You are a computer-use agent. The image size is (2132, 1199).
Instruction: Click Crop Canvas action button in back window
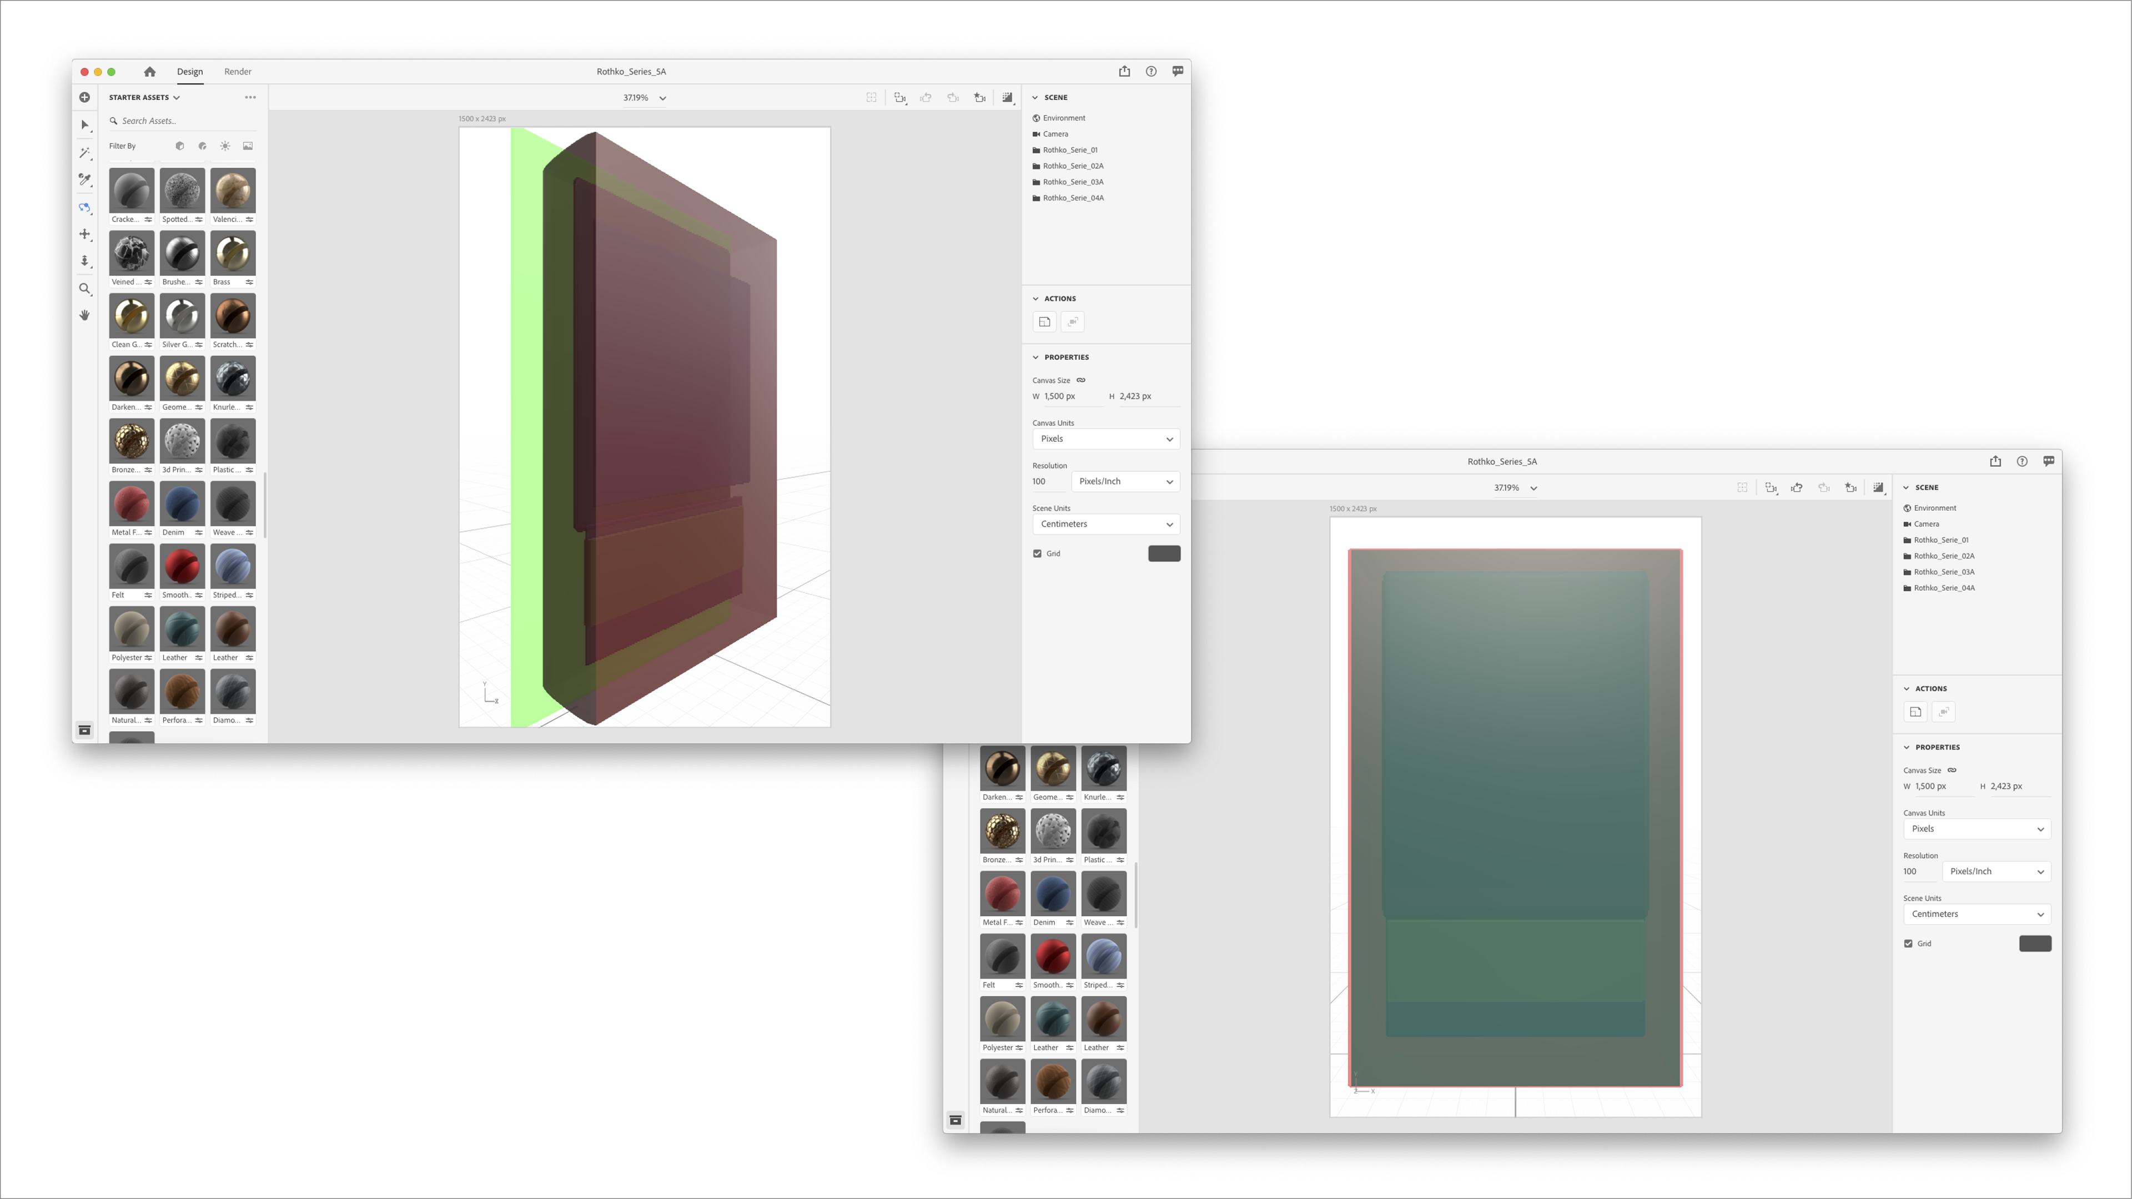(x=1915, y=712)
